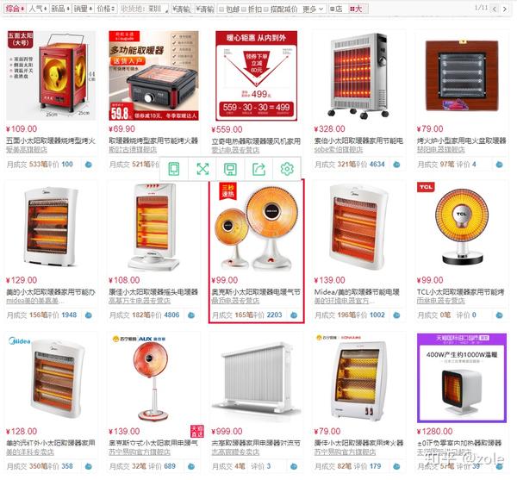Sort results by 销量 sales volume
This screenshot has width=517, height=480.
pyautogui.click(x=84, y=9)
